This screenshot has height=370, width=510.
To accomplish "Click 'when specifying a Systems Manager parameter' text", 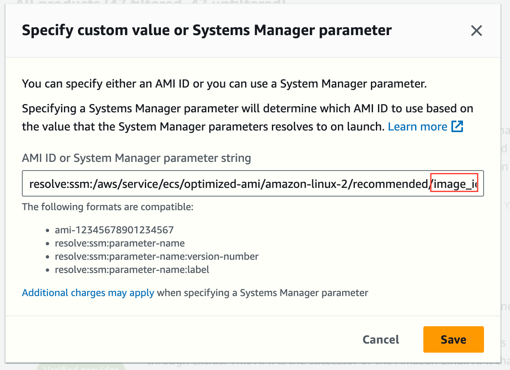I will [x=262, y=293].
